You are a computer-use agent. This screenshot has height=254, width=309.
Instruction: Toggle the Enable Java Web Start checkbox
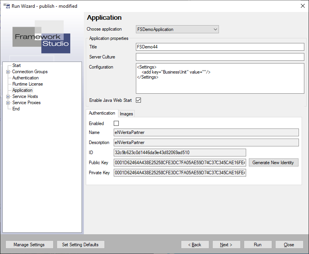[138, 100]
